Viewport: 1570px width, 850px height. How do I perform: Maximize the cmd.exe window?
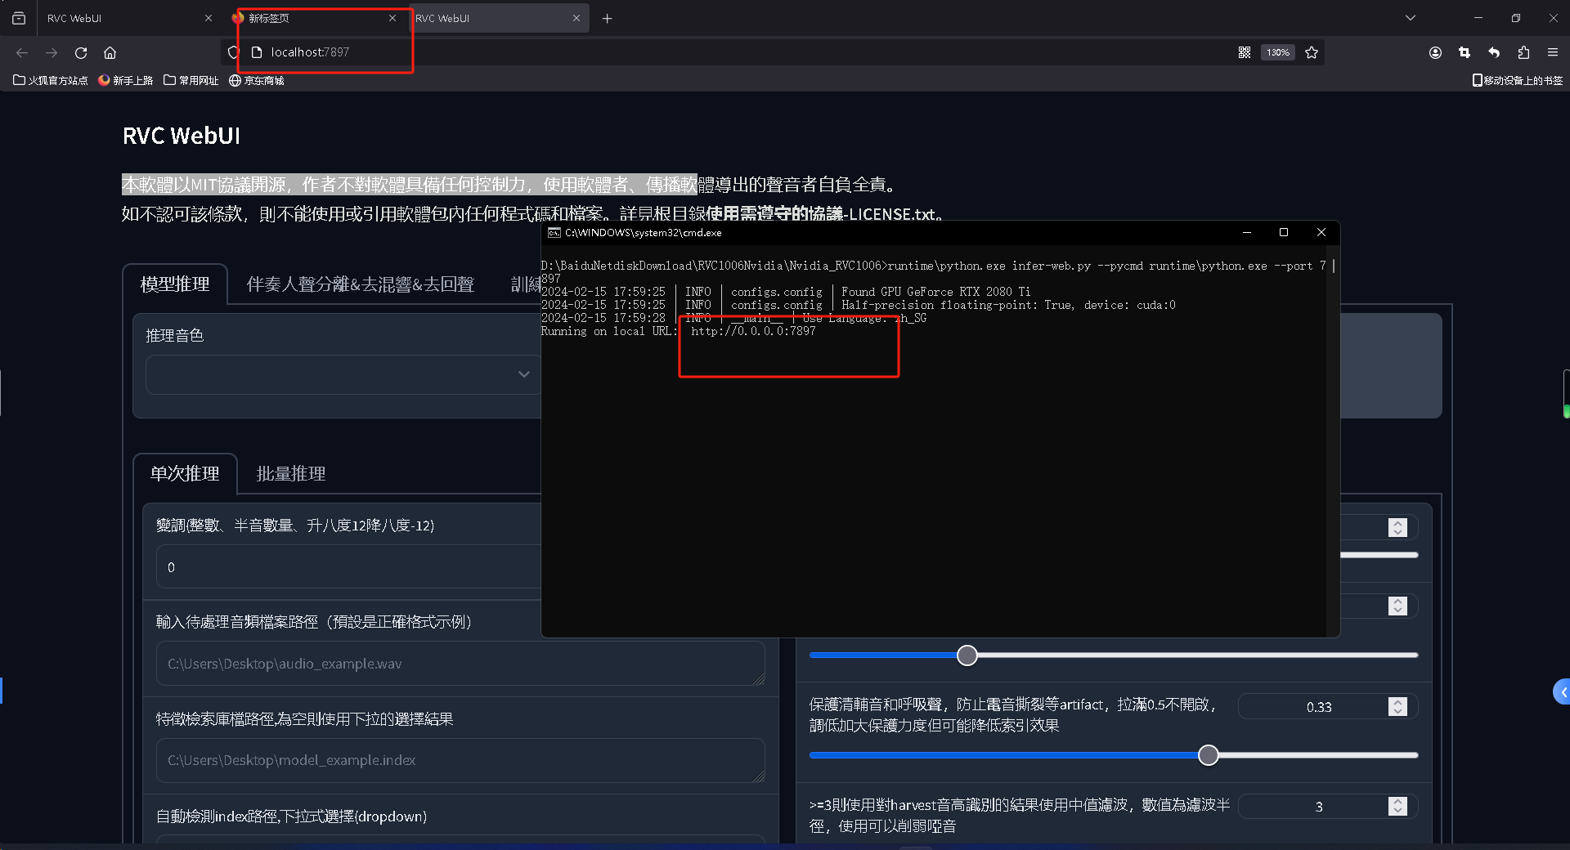click(1284, 233)
